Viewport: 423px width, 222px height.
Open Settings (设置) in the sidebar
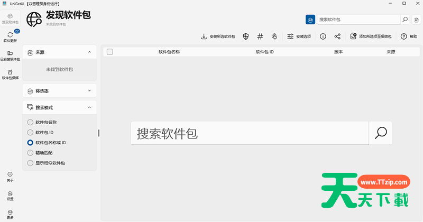[10, 196]
